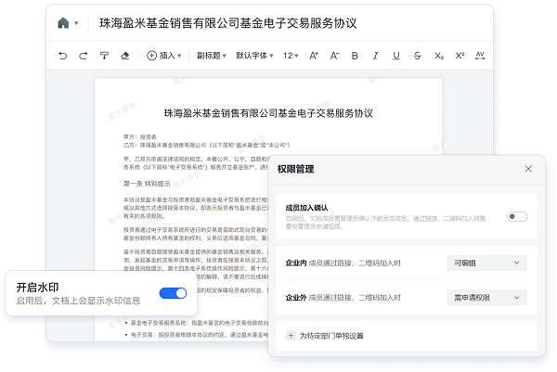Enable the 成员加入确认 toggle

click(517, 216)
